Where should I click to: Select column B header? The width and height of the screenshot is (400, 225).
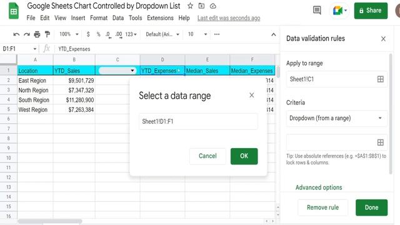click(x=74, y=60)
